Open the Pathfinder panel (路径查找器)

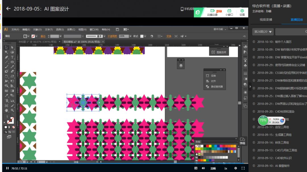[214, 86]
